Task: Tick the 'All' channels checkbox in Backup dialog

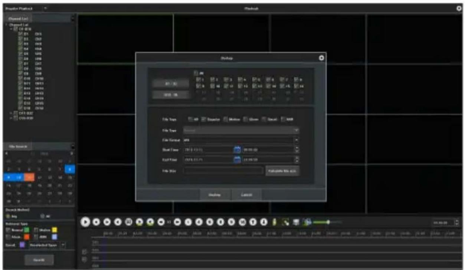Action: pos(196,73)
